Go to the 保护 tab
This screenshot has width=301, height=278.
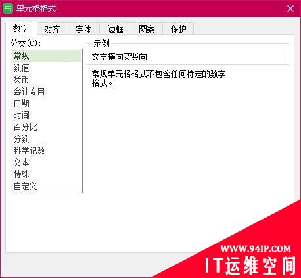tap(178, 29)
